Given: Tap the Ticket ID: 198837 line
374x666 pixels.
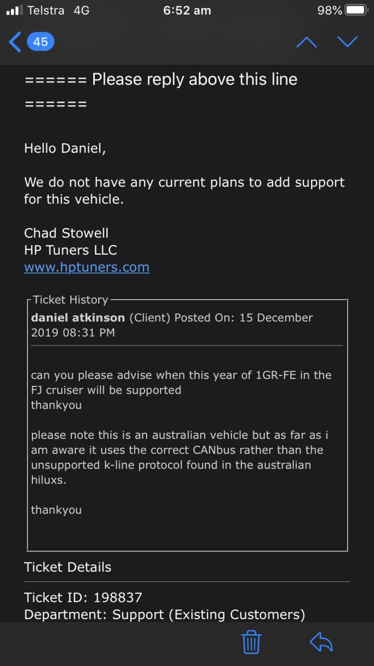Looking at the screenshot, I should 83,597.
